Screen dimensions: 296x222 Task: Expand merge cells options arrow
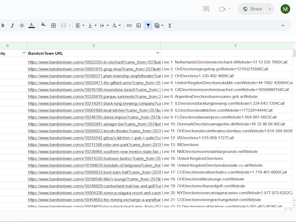[70, 26]
